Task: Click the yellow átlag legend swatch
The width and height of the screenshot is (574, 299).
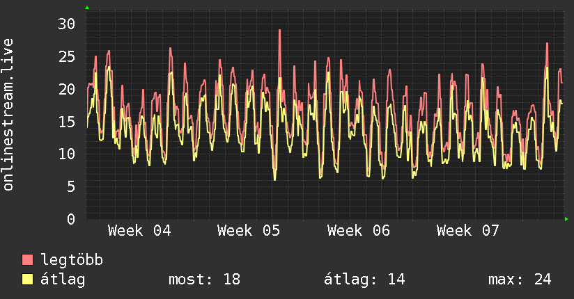Action: coord(27,280)
